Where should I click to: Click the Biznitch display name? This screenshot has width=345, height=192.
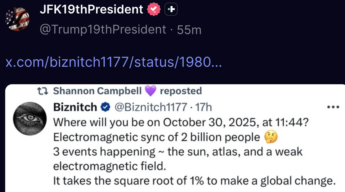click(75, 107)
